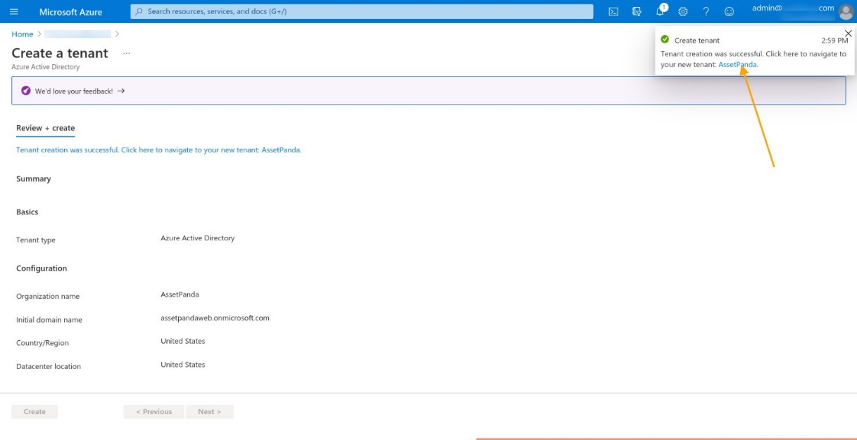Click the 2:59 PM notification timestamp

[x=834, y=41]
